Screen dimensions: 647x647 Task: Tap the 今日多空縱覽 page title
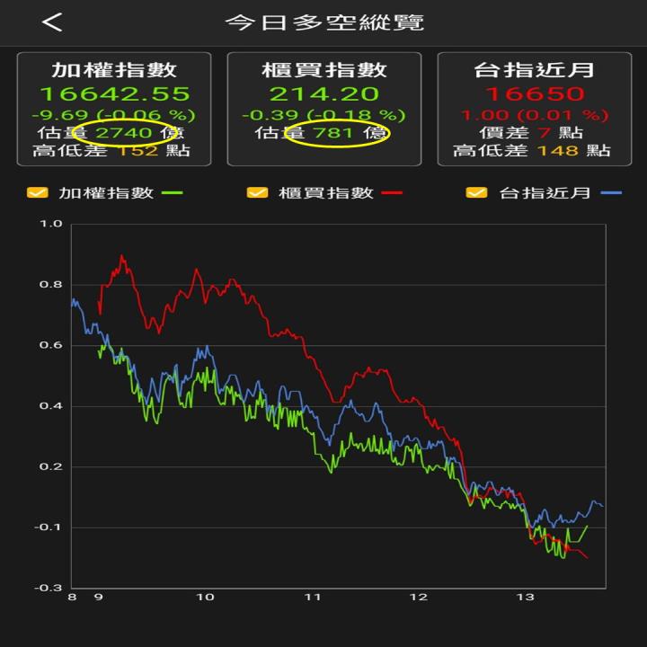[323, 22]
